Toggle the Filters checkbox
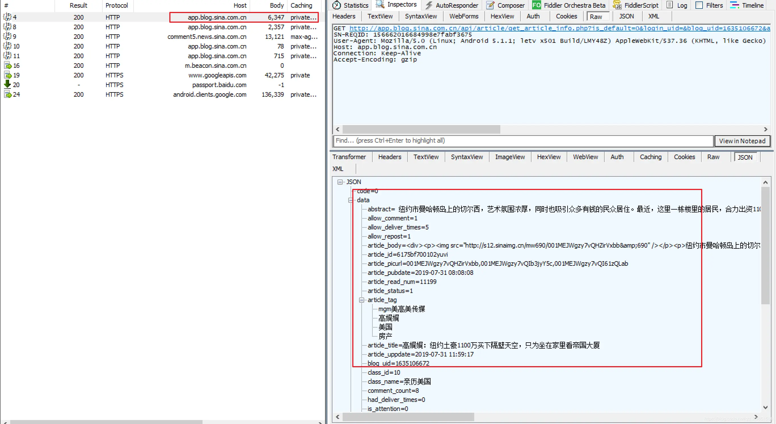Image resolution: width=776 pixels, height=424 pixels. 699,5
